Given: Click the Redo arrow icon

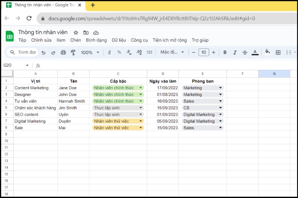Looking at the screenshot, I should (x=53, y=52).
